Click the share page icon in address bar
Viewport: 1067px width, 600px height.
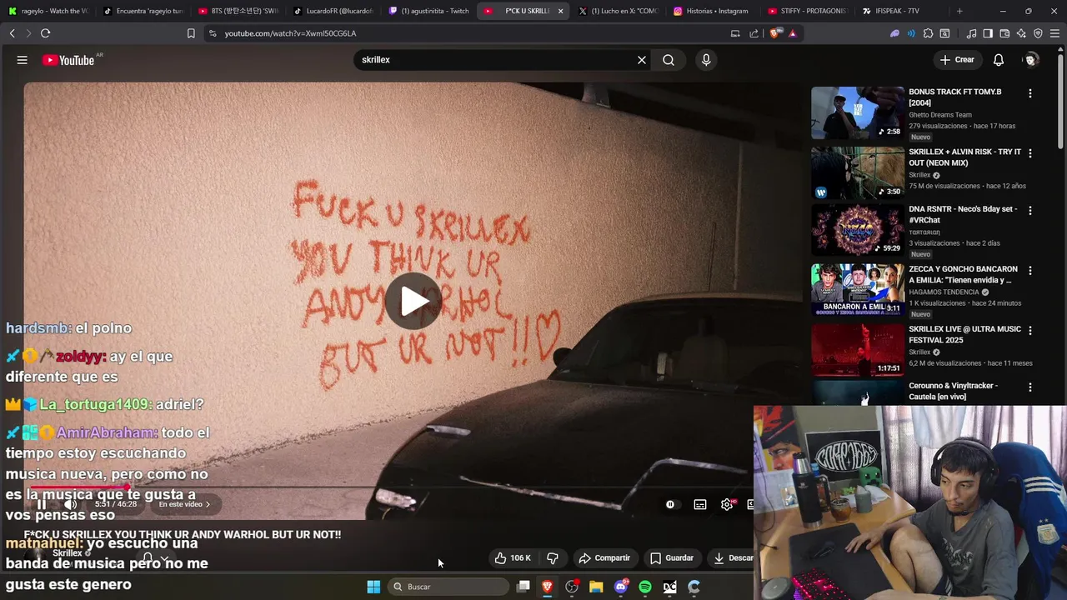coord(754,33)
